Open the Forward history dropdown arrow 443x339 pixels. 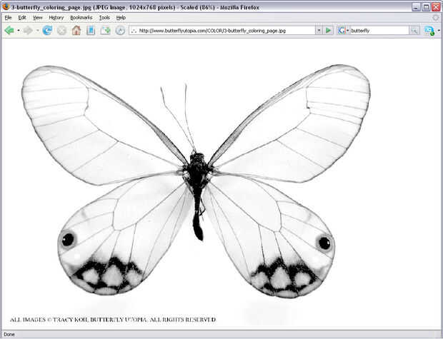tap(38, 30)
